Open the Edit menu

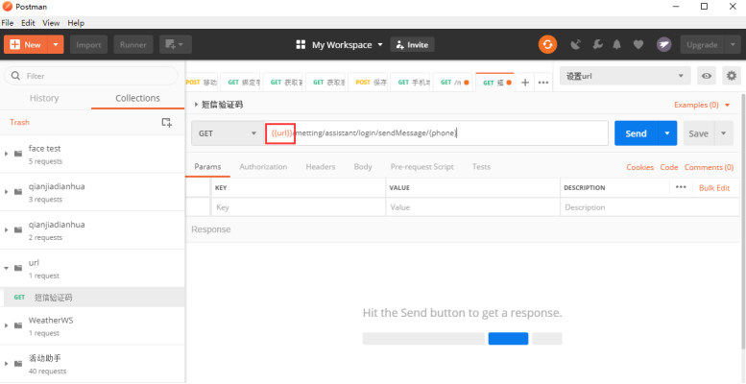[28, 23]
